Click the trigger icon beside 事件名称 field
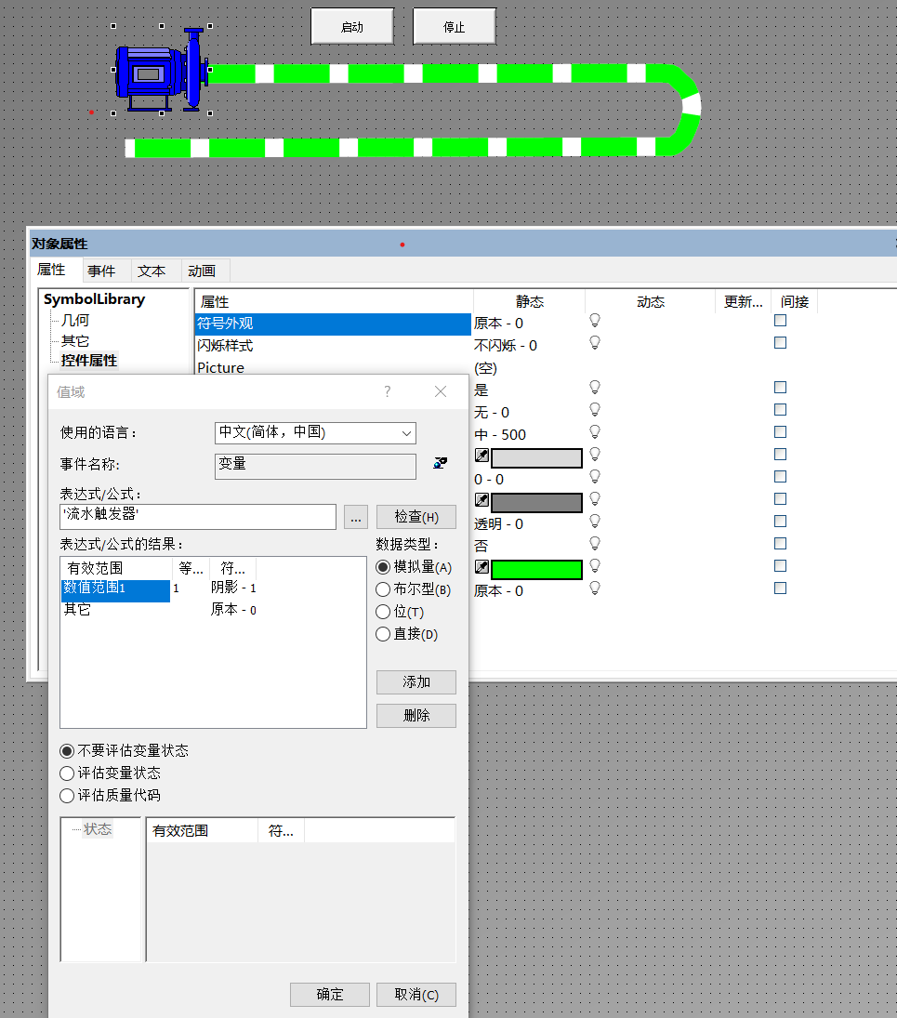The image size is (897, 1018). point(441,463)
